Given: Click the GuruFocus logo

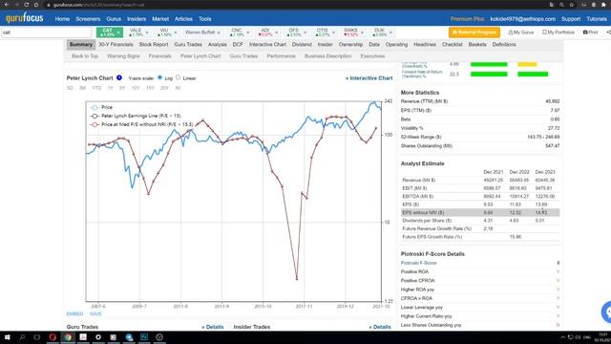Looking at the screenshot, I should pos(25,18).
